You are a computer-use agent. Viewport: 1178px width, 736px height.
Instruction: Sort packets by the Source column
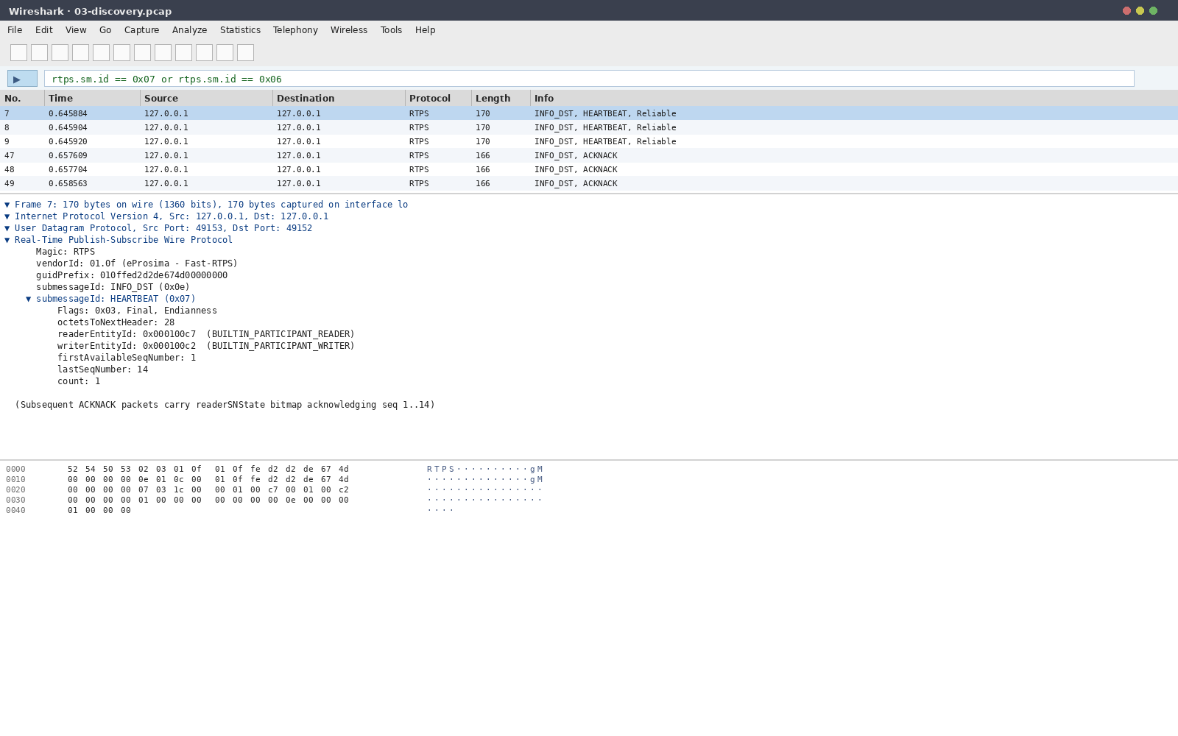point(206,98)
